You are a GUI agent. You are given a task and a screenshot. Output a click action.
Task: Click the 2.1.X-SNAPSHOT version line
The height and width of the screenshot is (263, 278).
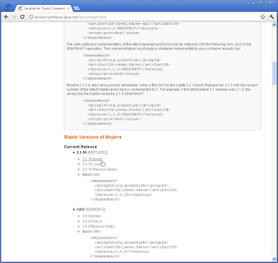click(x=125, y=114)
